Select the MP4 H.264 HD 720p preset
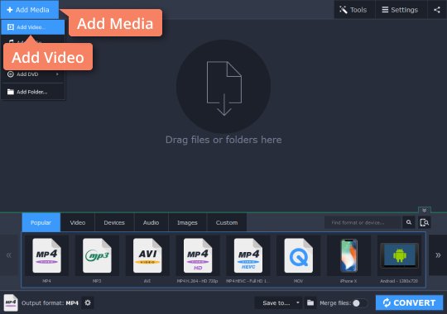The height and width of the screenshot is (314, 447). pyautogui.click(x=198, y=260)
